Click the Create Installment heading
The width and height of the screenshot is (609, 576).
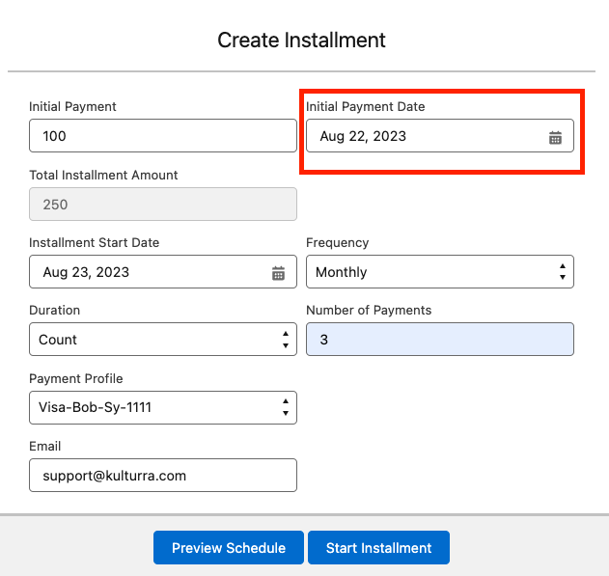click(x=301, y=41)
